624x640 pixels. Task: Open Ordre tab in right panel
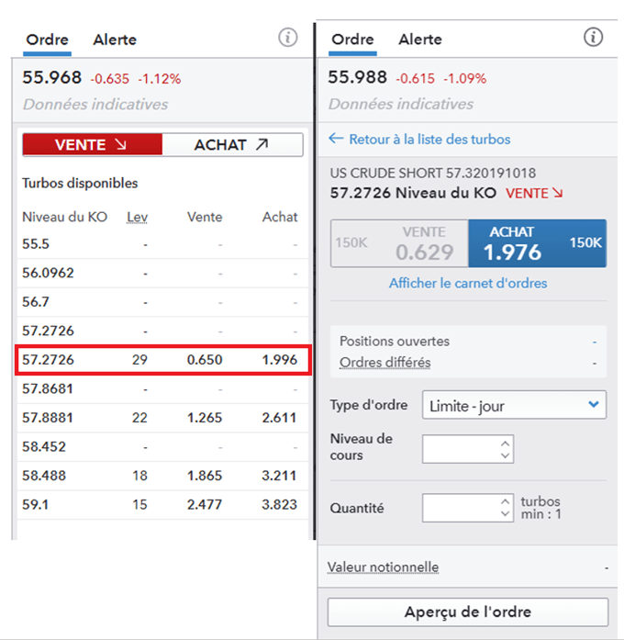tap(352, 39)
